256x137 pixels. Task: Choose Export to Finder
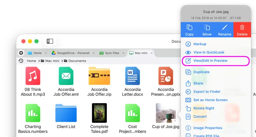pos(207,91)
